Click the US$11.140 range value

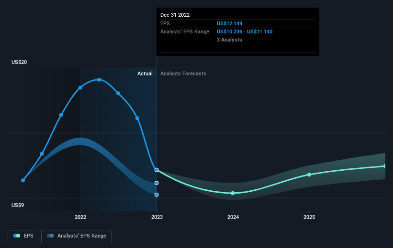[x=259, y=32]
